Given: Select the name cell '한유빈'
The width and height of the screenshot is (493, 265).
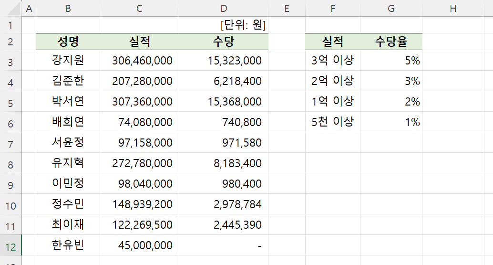Looking at the screenshot, I should click(68, 245).
